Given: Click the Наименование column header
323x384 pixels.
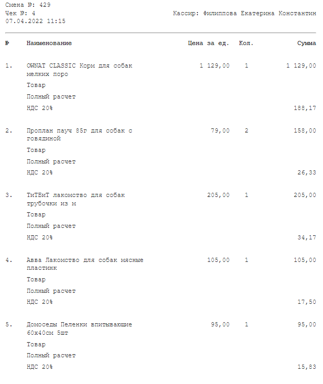Looking at the screenshot, I should (49, 43).
